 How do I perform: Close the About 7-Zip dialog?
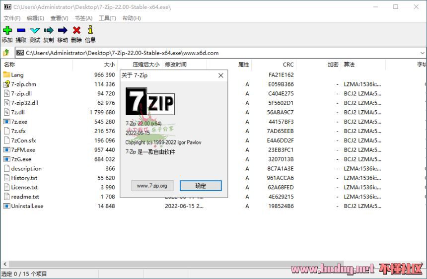pyautogui.click(x=221, y=75)
